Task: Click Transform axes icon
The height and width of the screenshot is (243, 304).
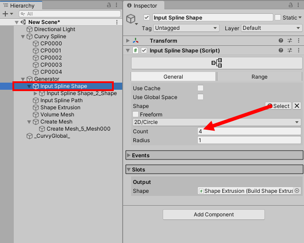Action: (x=136, y=40)
